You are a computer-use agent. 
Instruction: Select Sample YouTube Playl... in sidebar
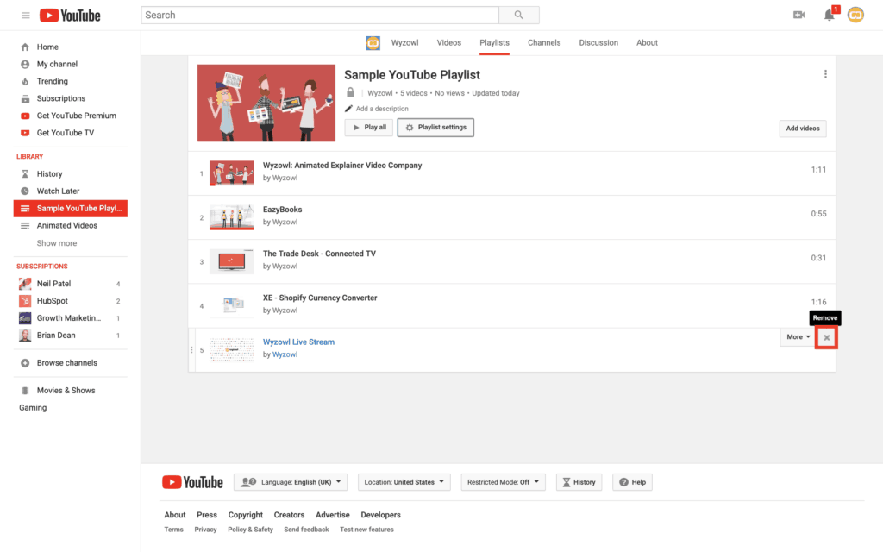71,209
